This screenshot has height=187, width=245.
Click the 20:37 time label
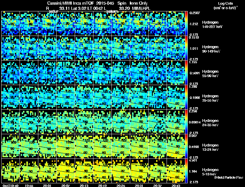pos(157,185)
